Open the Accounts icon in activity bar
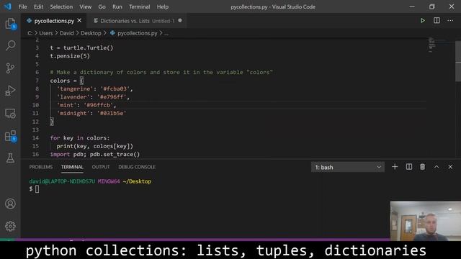The width and height of the screenshot is (461, 259). tap(10, 204)
